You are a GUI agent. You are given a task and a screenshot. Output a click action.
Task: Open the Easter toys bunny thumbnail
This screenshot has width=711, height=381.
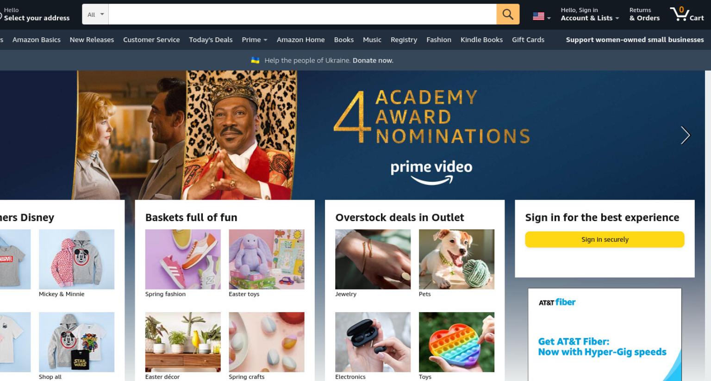(267, 259)
